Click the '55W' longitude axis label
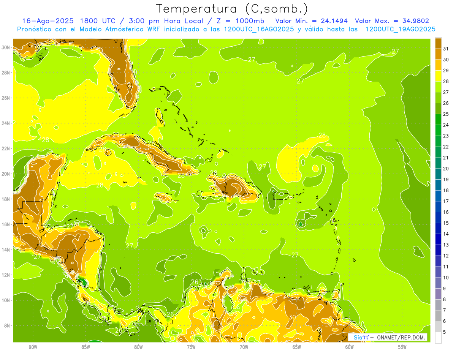The image size is (456, 352). [402, 347]
